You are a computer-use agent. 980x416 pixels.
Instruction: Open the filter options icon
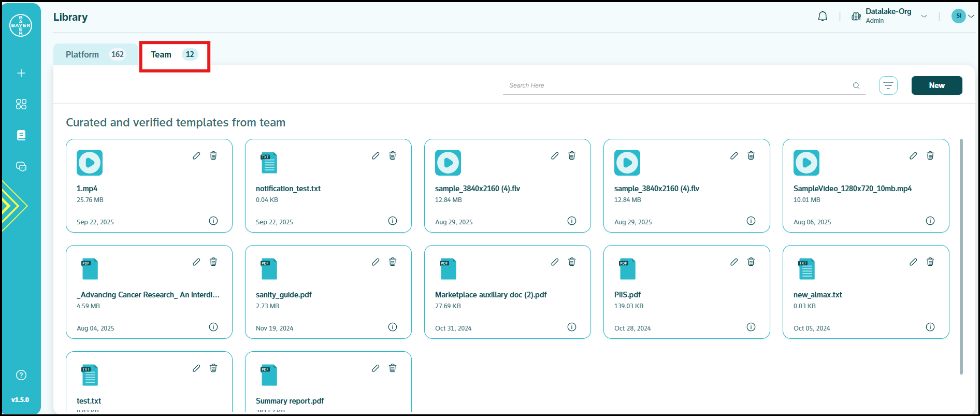[888, 85]
